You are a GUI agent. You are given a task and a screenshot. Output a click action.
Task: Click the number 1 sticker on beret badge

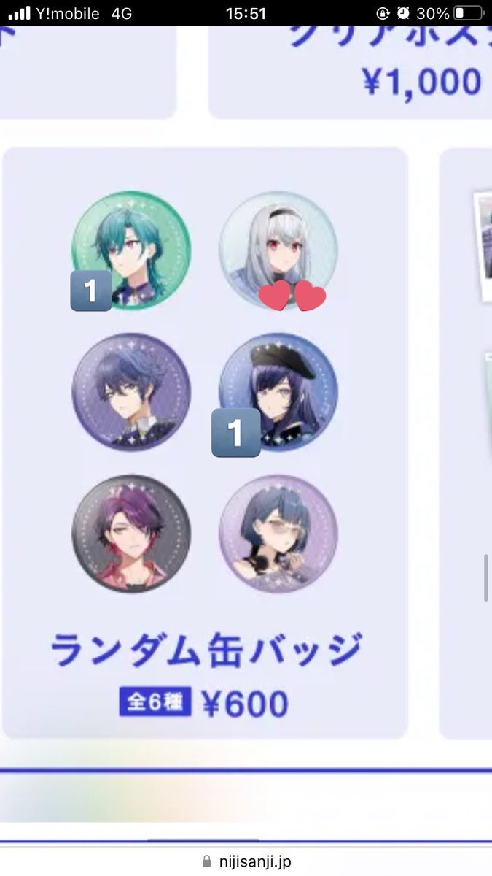click(235, 433)
